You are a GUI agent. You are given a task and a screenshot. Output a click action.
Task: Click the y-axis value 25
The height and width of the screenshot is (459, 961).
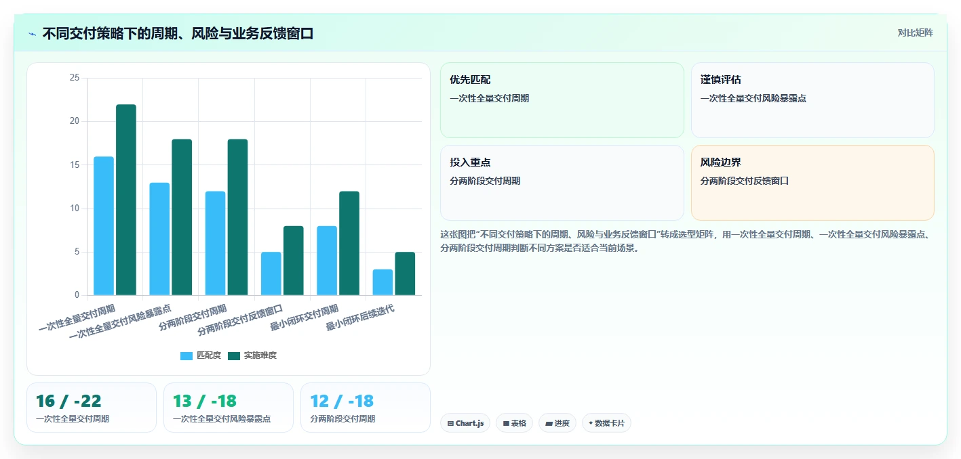[x=75, y=78]
